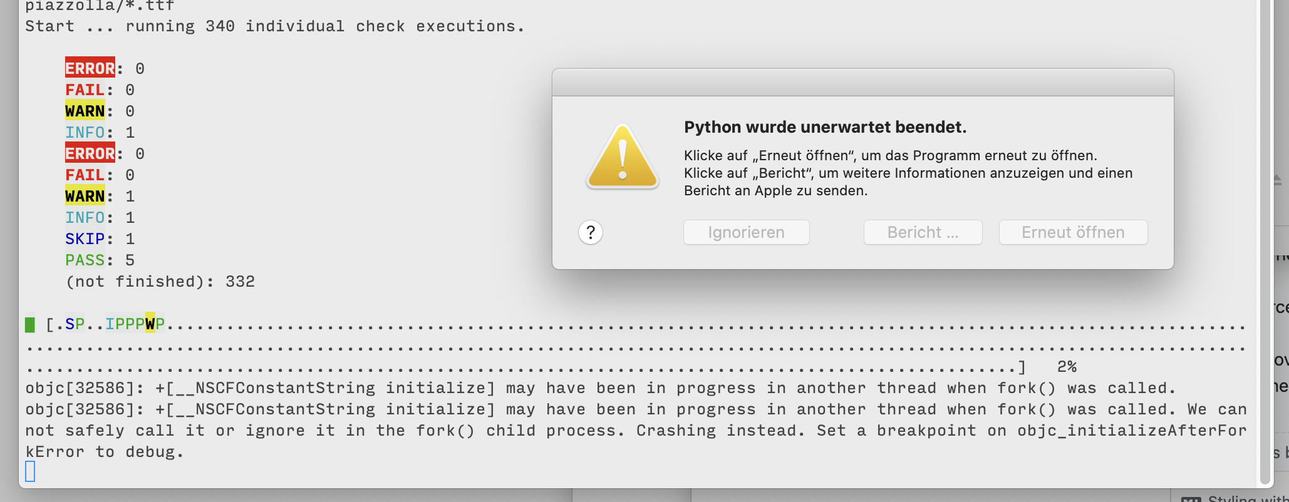Click the red-highlighted first ERROR label
Screen dimensions: 1289x502
pyautogui.click(x=90, y=68)
